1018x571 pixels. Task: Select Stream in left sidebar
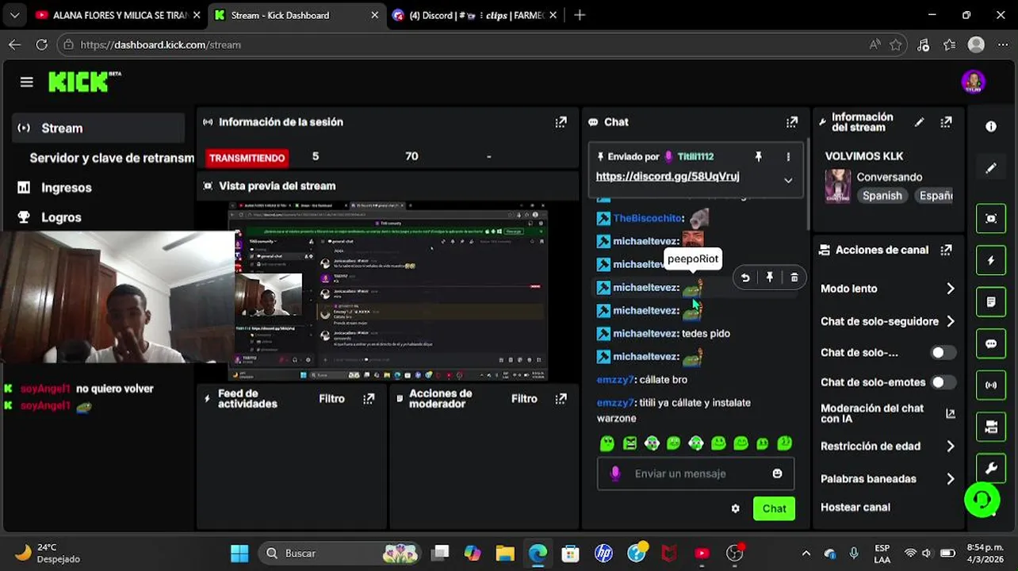(98, 128)
